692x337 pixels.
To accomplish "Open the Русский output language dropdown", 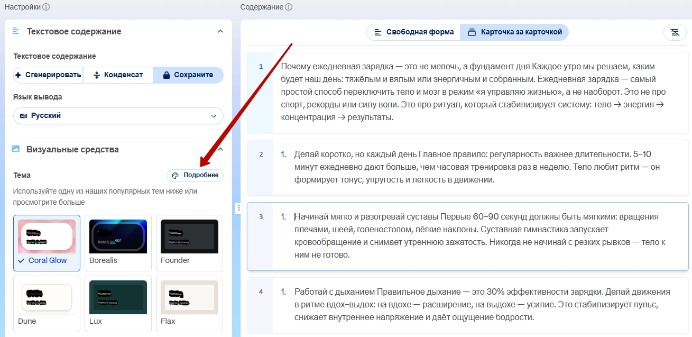I will [118, 116].
